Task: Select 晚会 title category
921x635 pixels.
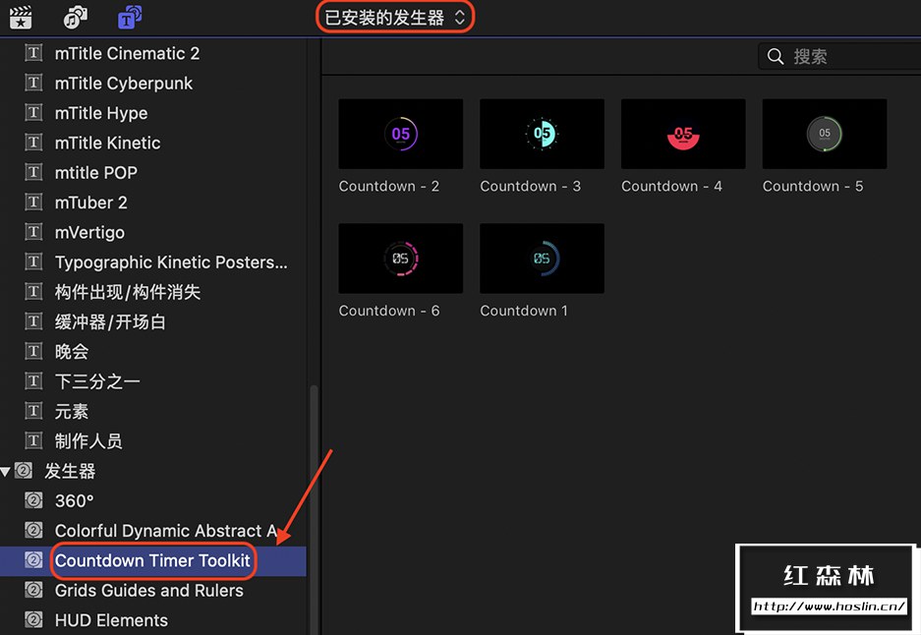Action: tap(72, 352)
